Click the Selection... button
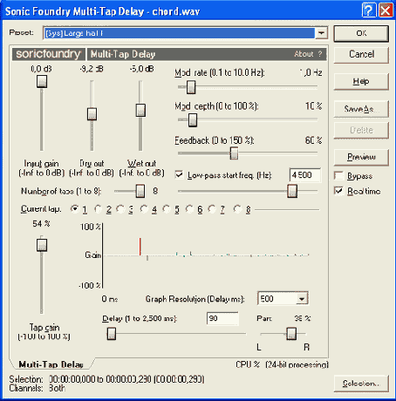Viewport: 396px width, 401px height. pyautogui.click(x=361, y=384)
